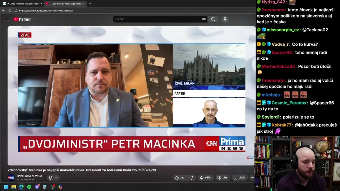Viewport: 340px width, 191px height.
Task: Click the Hledat search field
Action: tap(158, 19)
